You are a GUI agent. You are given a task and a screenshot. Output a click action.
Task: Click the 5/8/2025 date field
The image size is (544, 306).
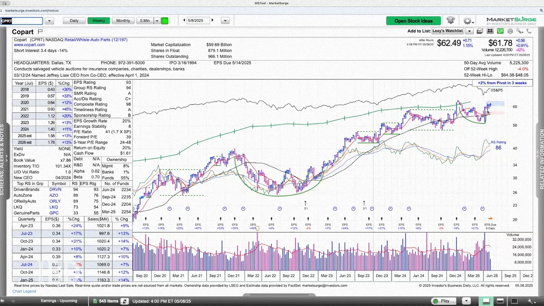[x=198, y=20]
